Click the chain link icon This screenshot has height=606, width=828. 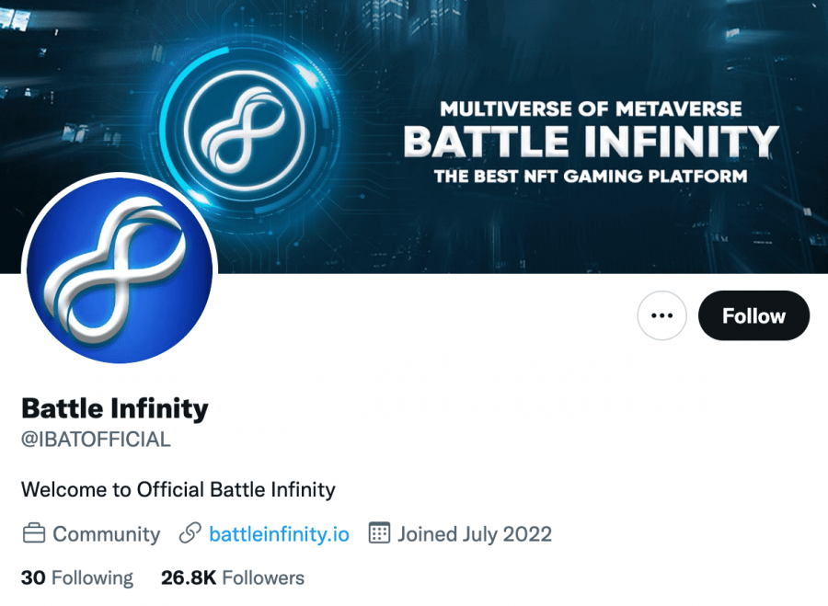click(190, 533)
